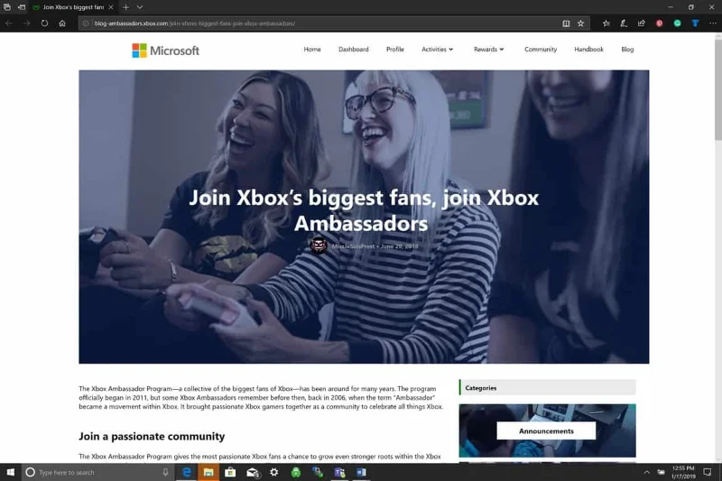Share this page
Viewport: 722px width, 481px height.
coord(642,23)
